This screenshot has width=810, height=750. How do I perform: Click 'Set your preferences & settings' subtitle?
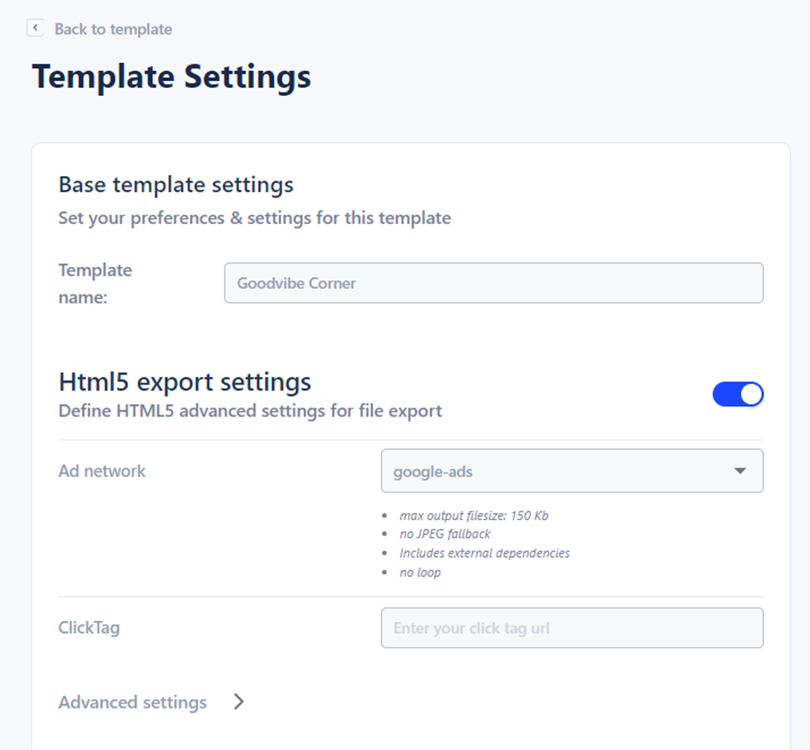(255, 218)
